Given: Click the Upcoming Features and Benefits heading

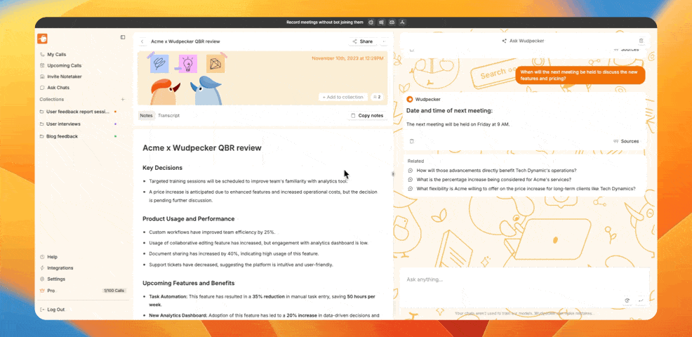Looking at the screenshot, I should (x=189, y=283).
